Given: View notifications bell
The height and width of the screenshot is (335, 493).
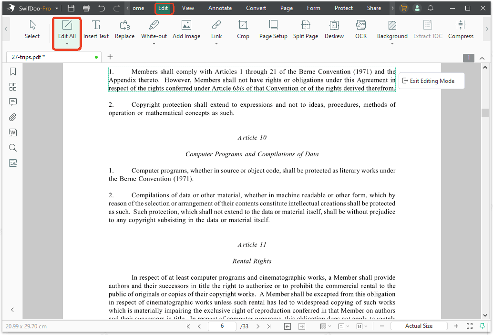Looking at the screenshot, I should click(431, 8).
